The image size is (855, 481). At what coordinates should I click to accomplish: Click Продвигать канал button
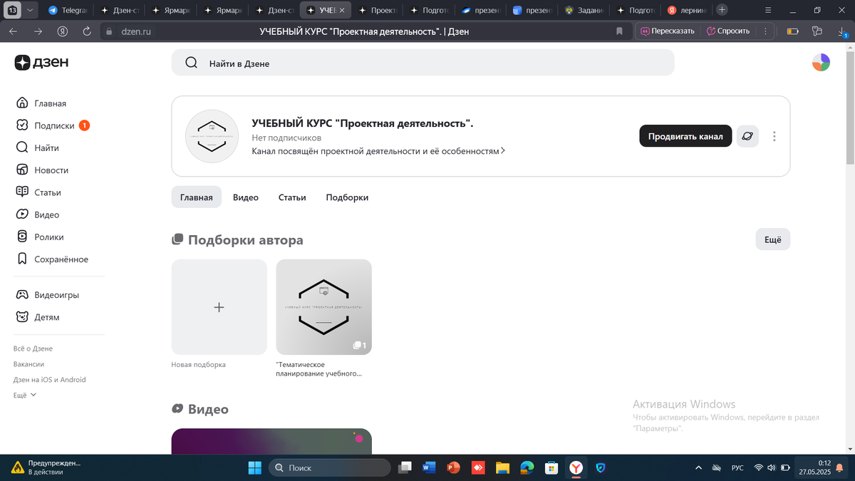pos(685,136)
